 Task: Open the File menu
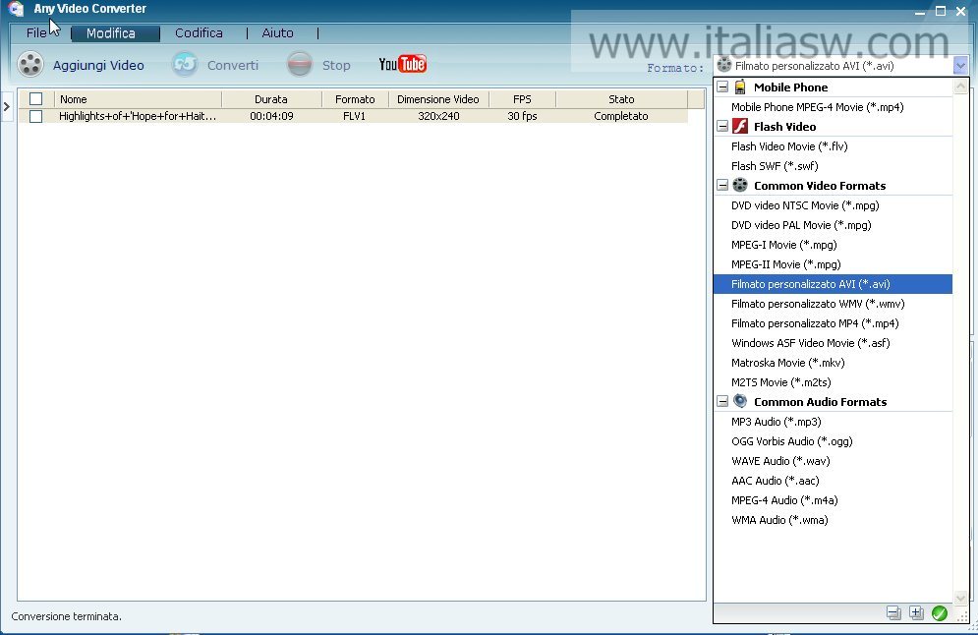click(x=36, y=33)
